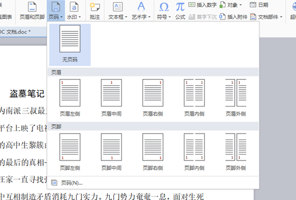Choose the 页眉外侧 header outside layout
This screenshot has width=296, height=200.
point(236,98)
